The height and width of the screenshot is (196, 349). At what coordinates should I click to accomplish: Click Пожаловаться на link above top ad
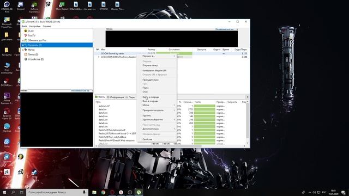[x=224, y=29]
